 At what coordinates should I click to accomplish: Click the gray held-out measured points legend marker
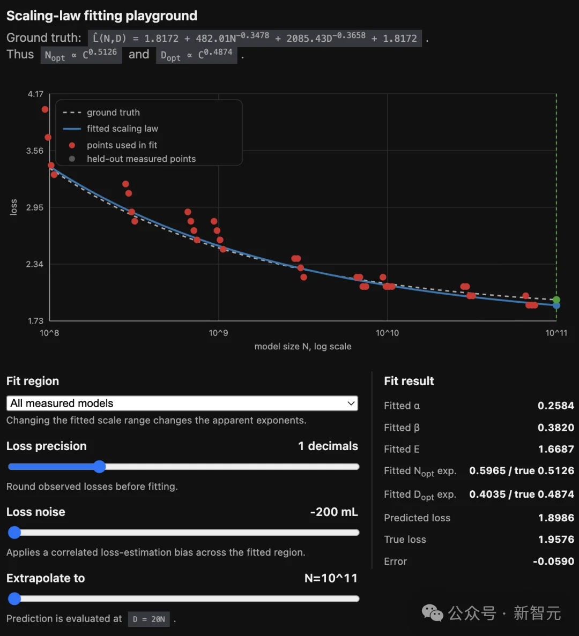[72, 159]
